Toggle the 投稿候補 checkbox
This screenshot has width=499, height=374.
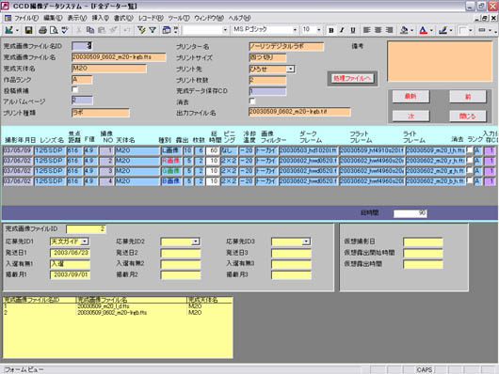[x=74, y=89]
